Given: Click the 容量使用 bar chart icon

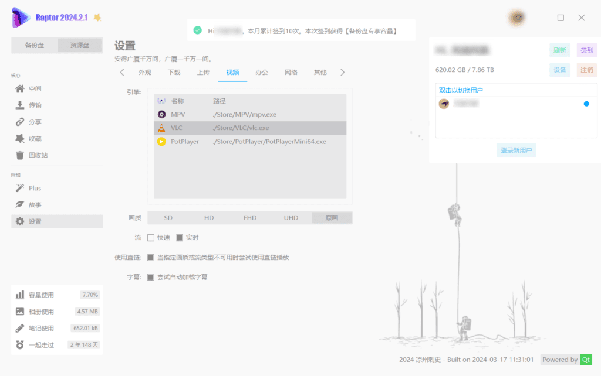Looking at the screenshot, I should [x=20, y=295].
